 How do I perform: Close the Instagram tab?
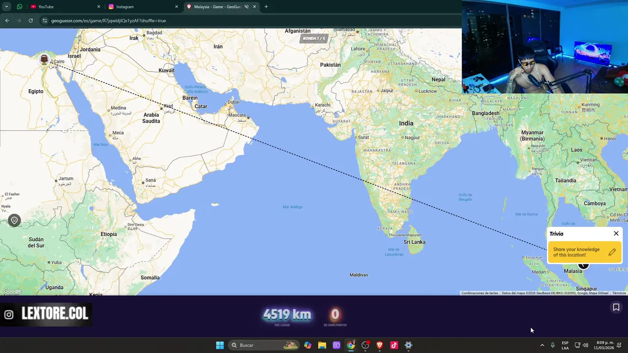[x=177, y=7]
